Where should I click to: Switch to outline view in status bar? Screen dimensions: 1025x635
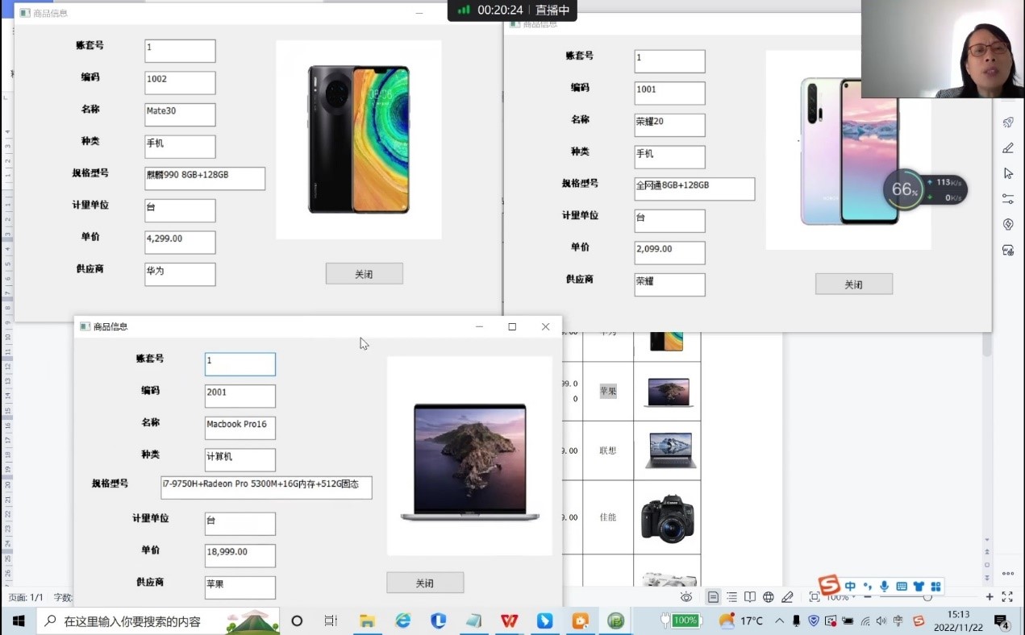(x=731, y=597)
